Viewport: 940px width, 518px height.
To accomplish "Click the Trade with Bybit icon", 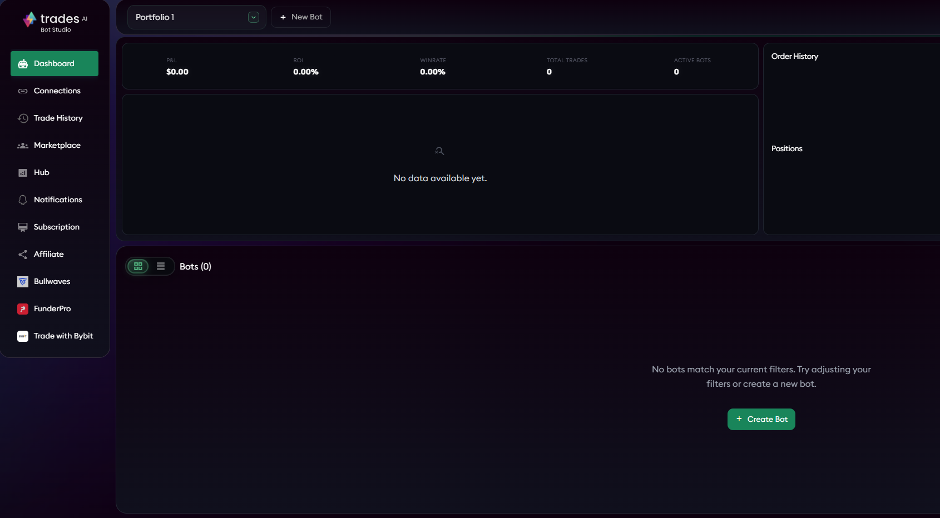I will point(23,336).
